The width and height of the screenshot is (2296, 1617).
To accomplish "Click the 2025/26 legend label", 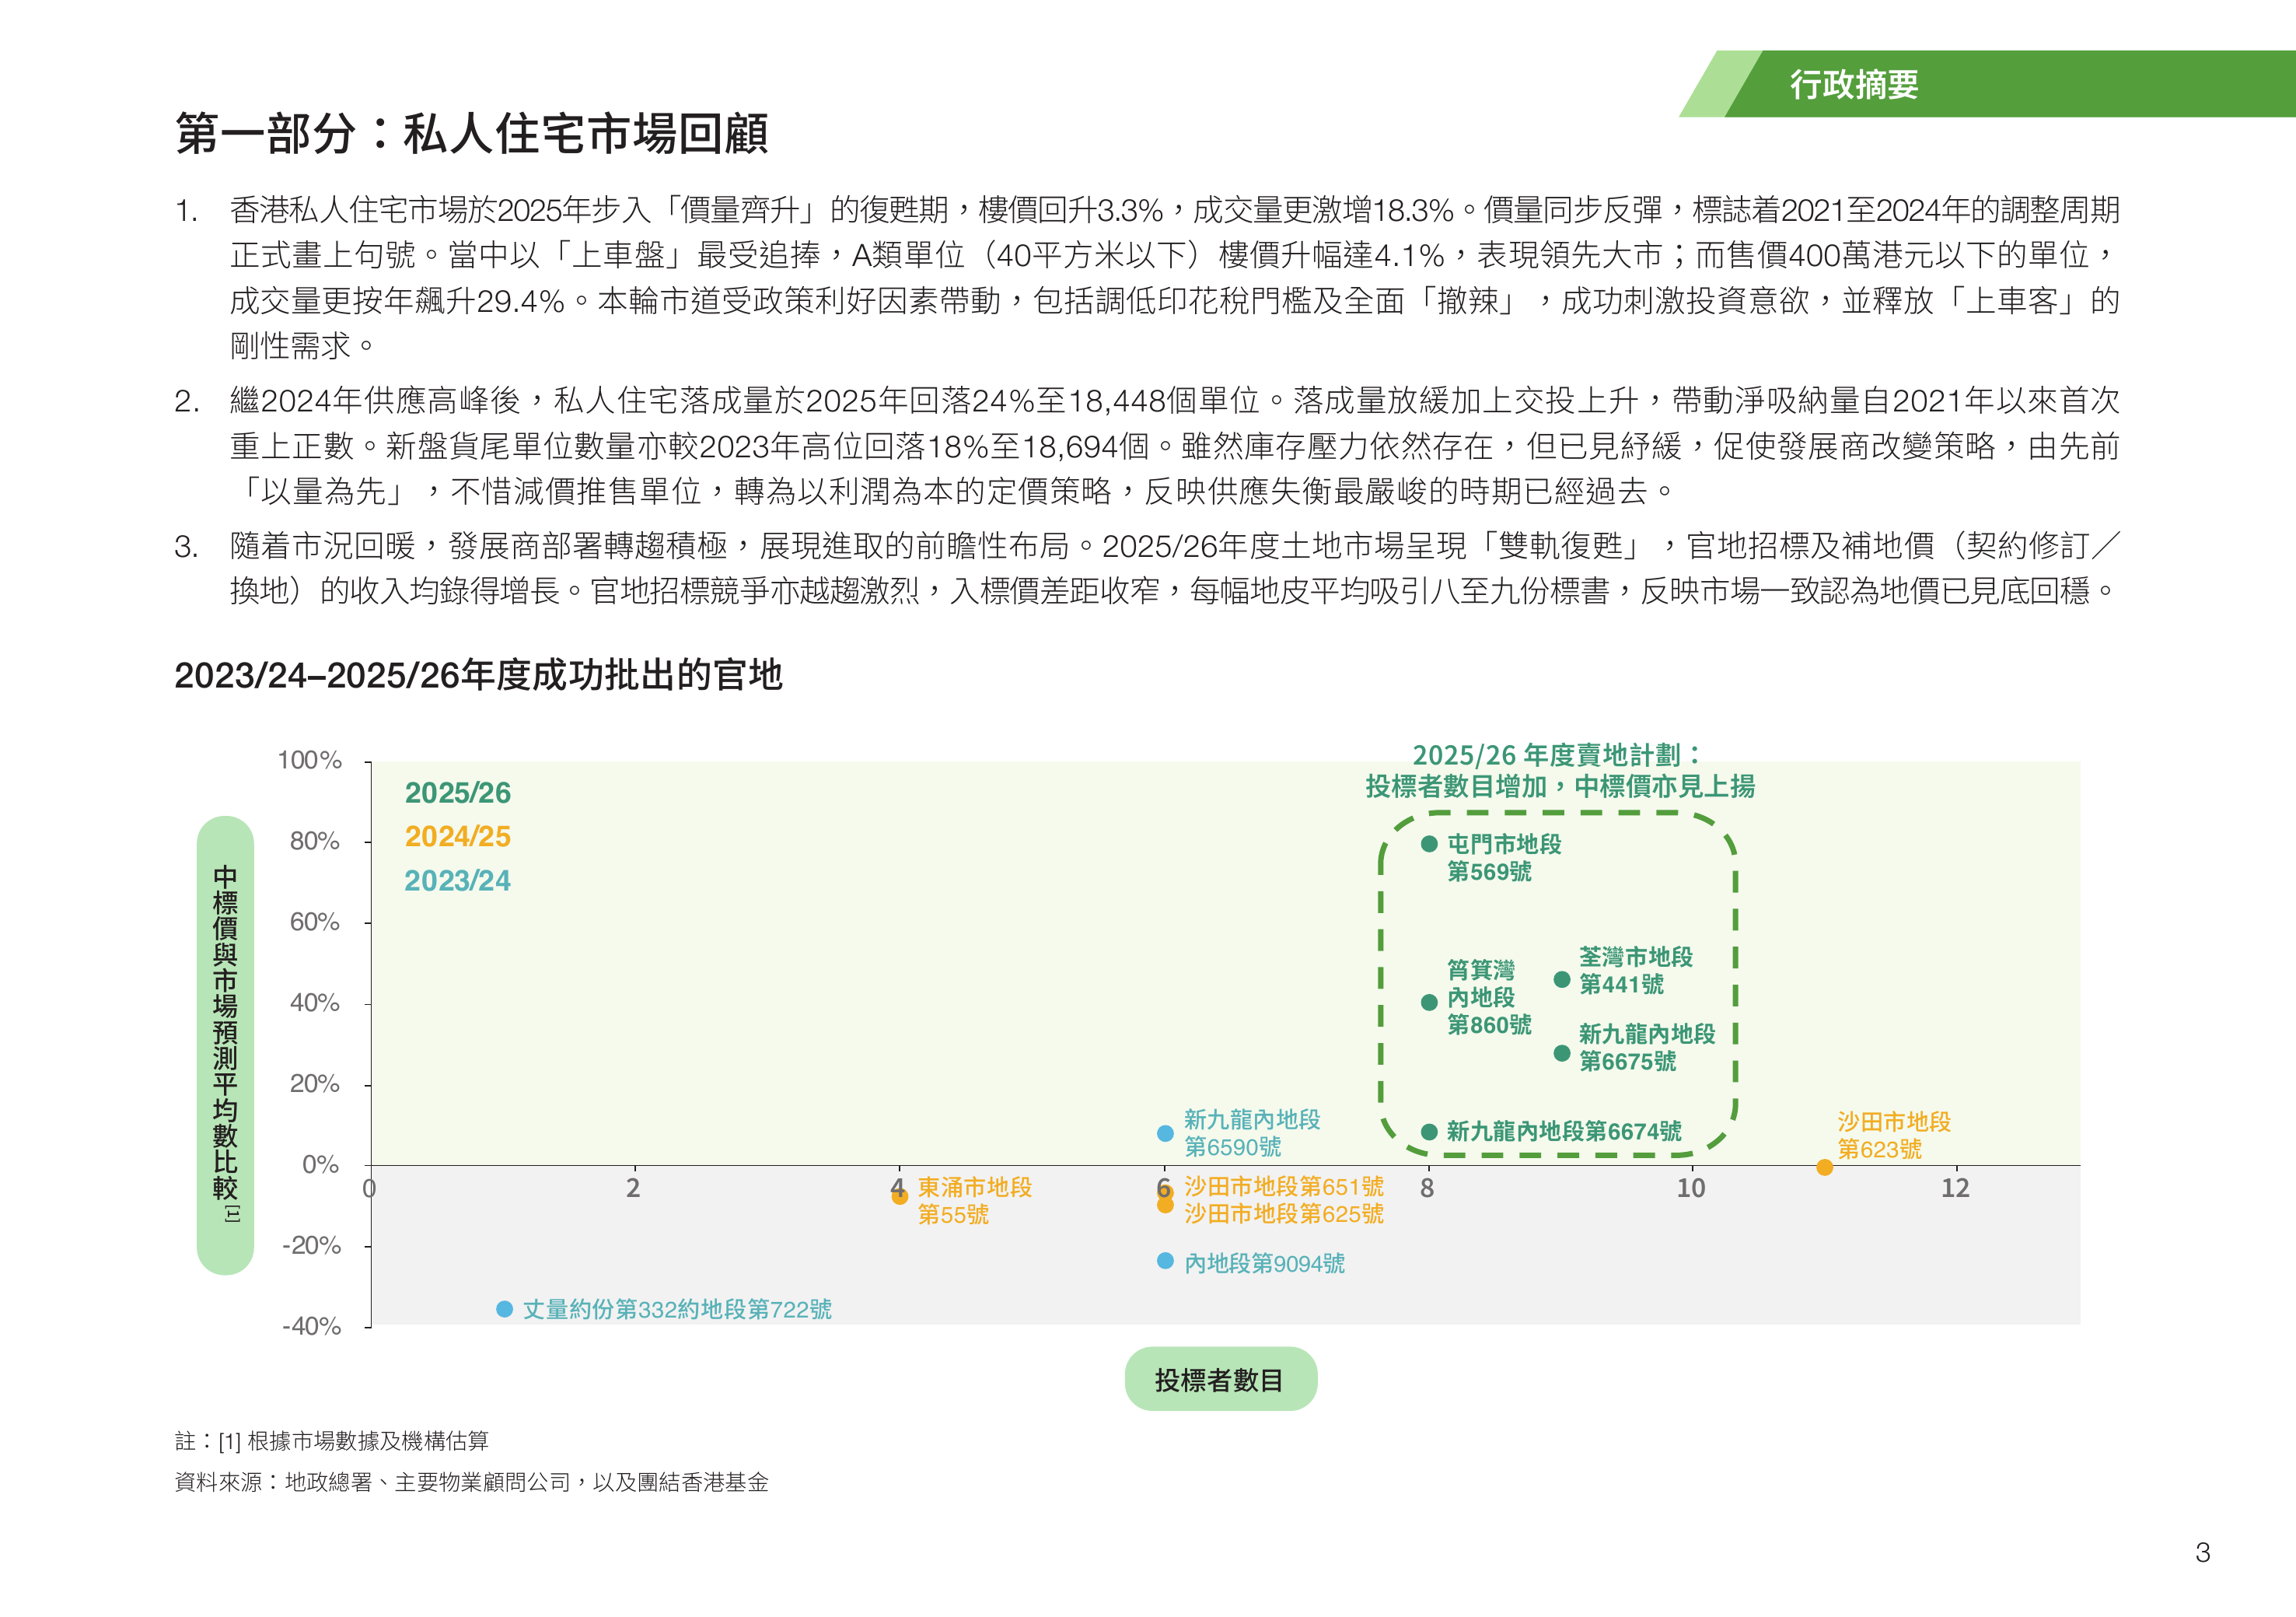I will (x=458, y=793).
